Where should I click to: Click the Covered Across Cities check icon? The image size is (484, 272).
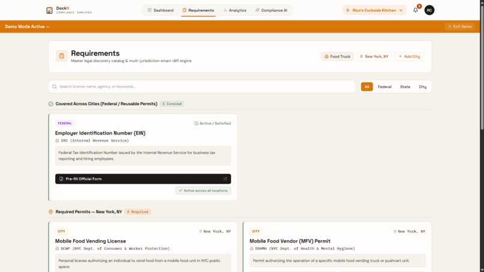tap(50, 104)
